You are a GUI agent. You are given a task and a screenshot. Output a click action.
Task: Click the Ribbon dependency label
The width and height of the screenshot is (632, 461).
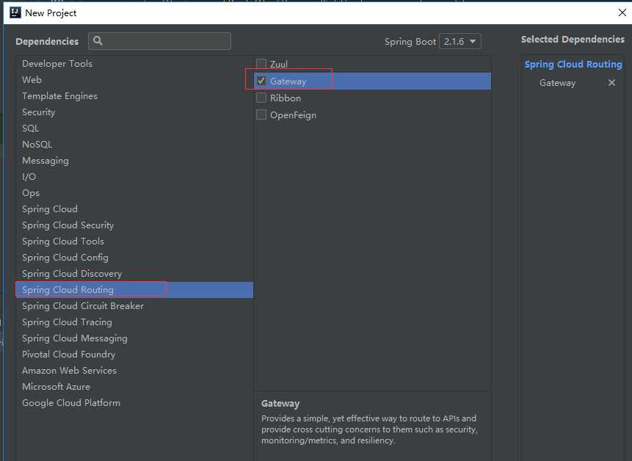pos(286,98)
